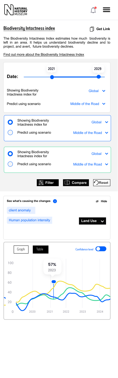This screenshot has width=118, height=378.
Task: Open the hamburger menu
Action: point(107,10)
